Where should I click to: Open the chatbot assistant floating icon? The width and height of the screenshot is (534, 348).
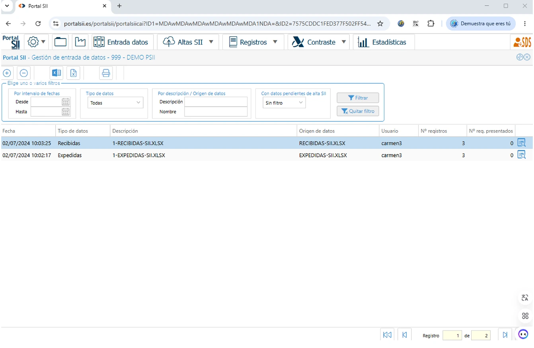523,334
